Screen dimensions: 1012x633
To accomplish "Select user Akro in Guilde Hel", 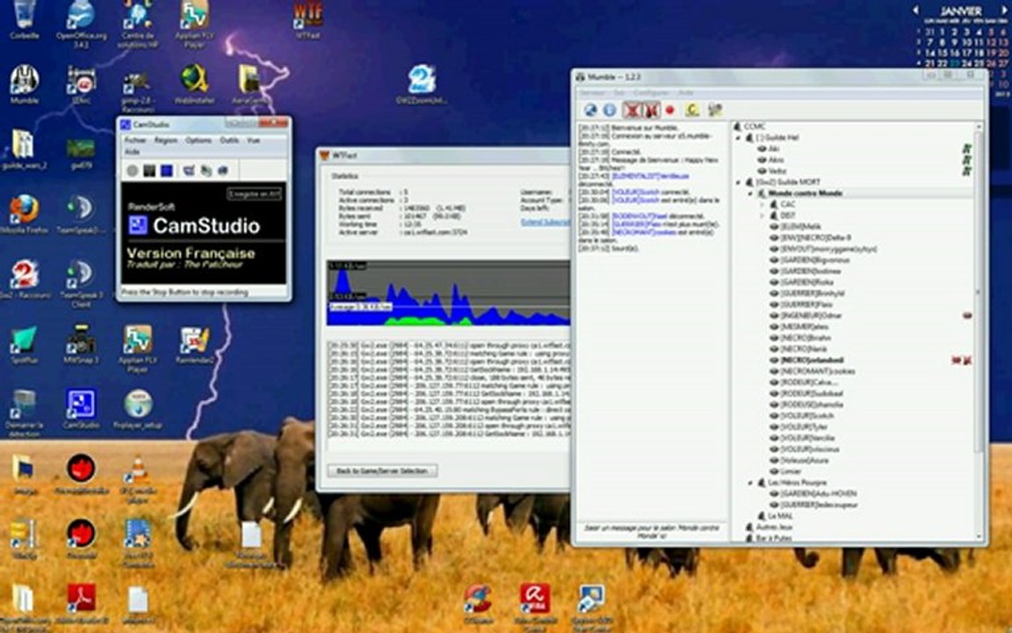I will (x=776, y=159).
